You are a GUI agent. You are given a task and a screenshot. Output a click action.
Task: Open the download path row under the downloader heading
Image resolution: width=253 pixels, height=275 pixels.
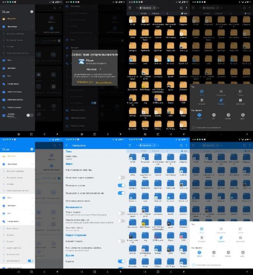[95, 249]
